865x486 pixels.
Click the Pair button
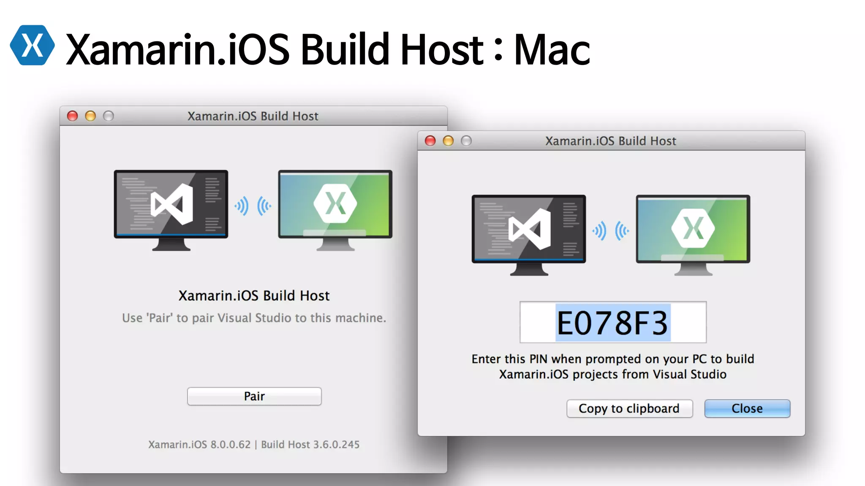254,396
